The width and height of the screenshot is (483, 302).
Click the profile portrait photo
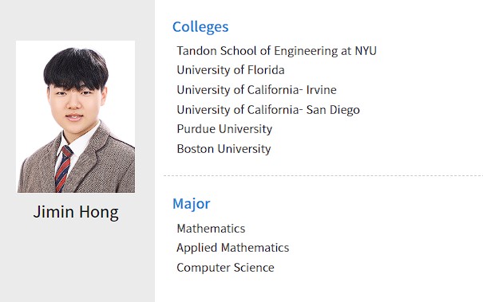coord(76,116)
